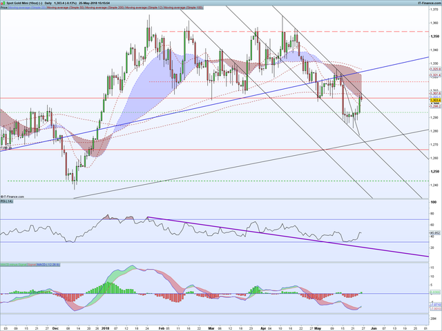The height and width of the screenshot is (331, 442).
Task: Select the Moving average (Simple 20) label
Action: 28,8
